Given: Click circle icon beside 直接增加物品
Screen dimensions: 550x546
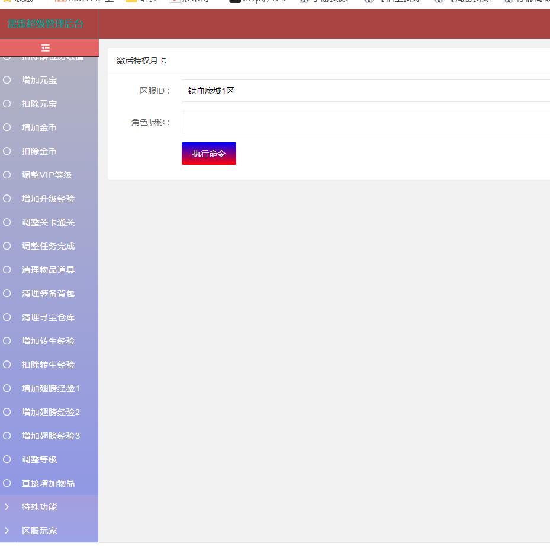Looking at the screenshot, I should (7, 483).
